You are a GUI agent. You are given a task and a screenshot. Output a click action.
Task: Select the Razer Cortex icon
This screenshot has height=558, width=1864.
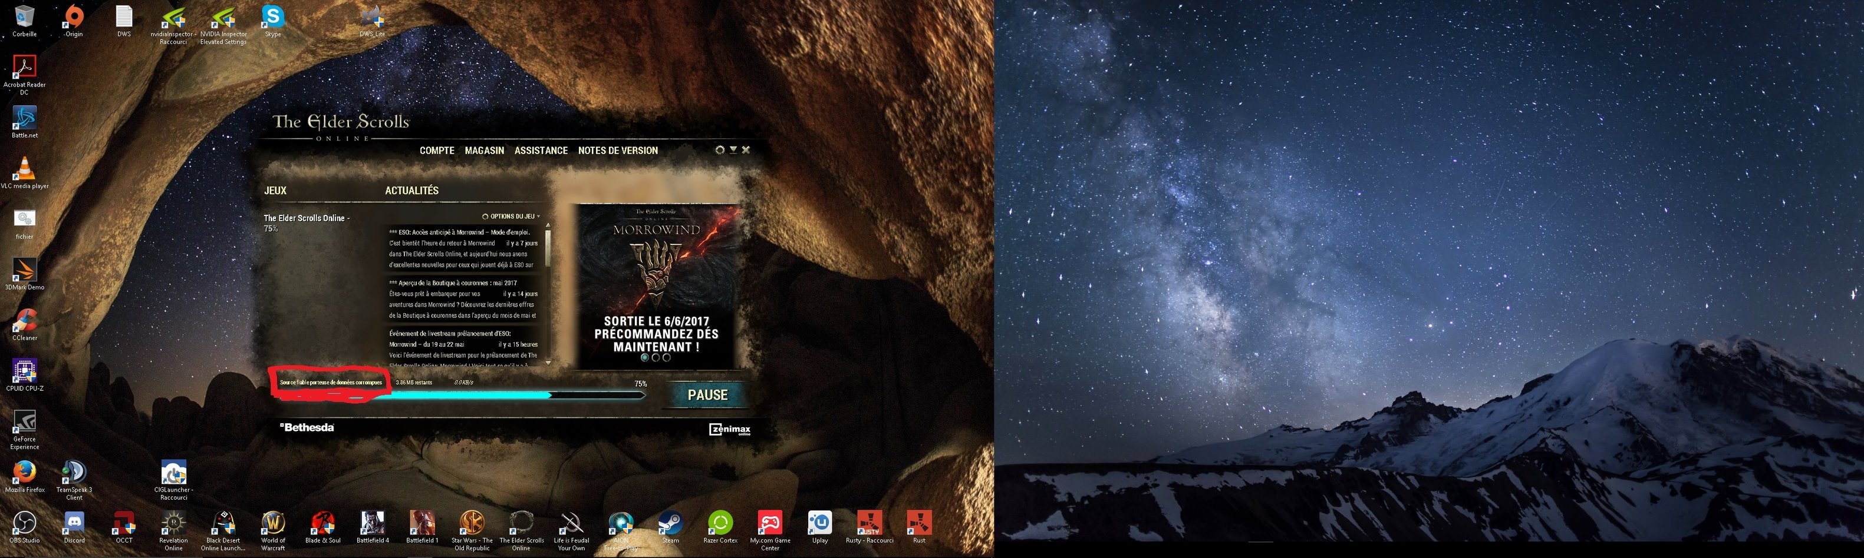click(x=720, y=527)
